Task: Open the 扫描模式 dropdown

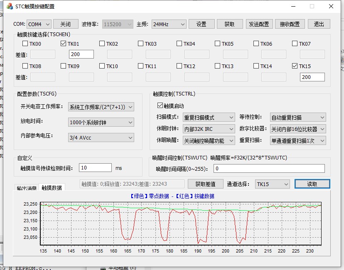Action: pos(209,117)
